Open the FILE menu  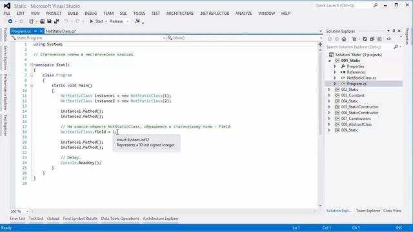point(7,14)
